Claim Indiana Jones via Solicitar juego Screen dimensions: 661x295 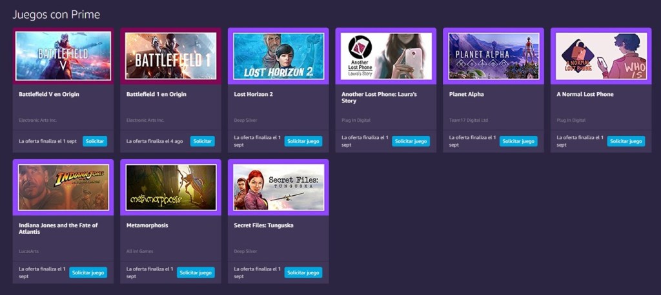click(88, 272)
